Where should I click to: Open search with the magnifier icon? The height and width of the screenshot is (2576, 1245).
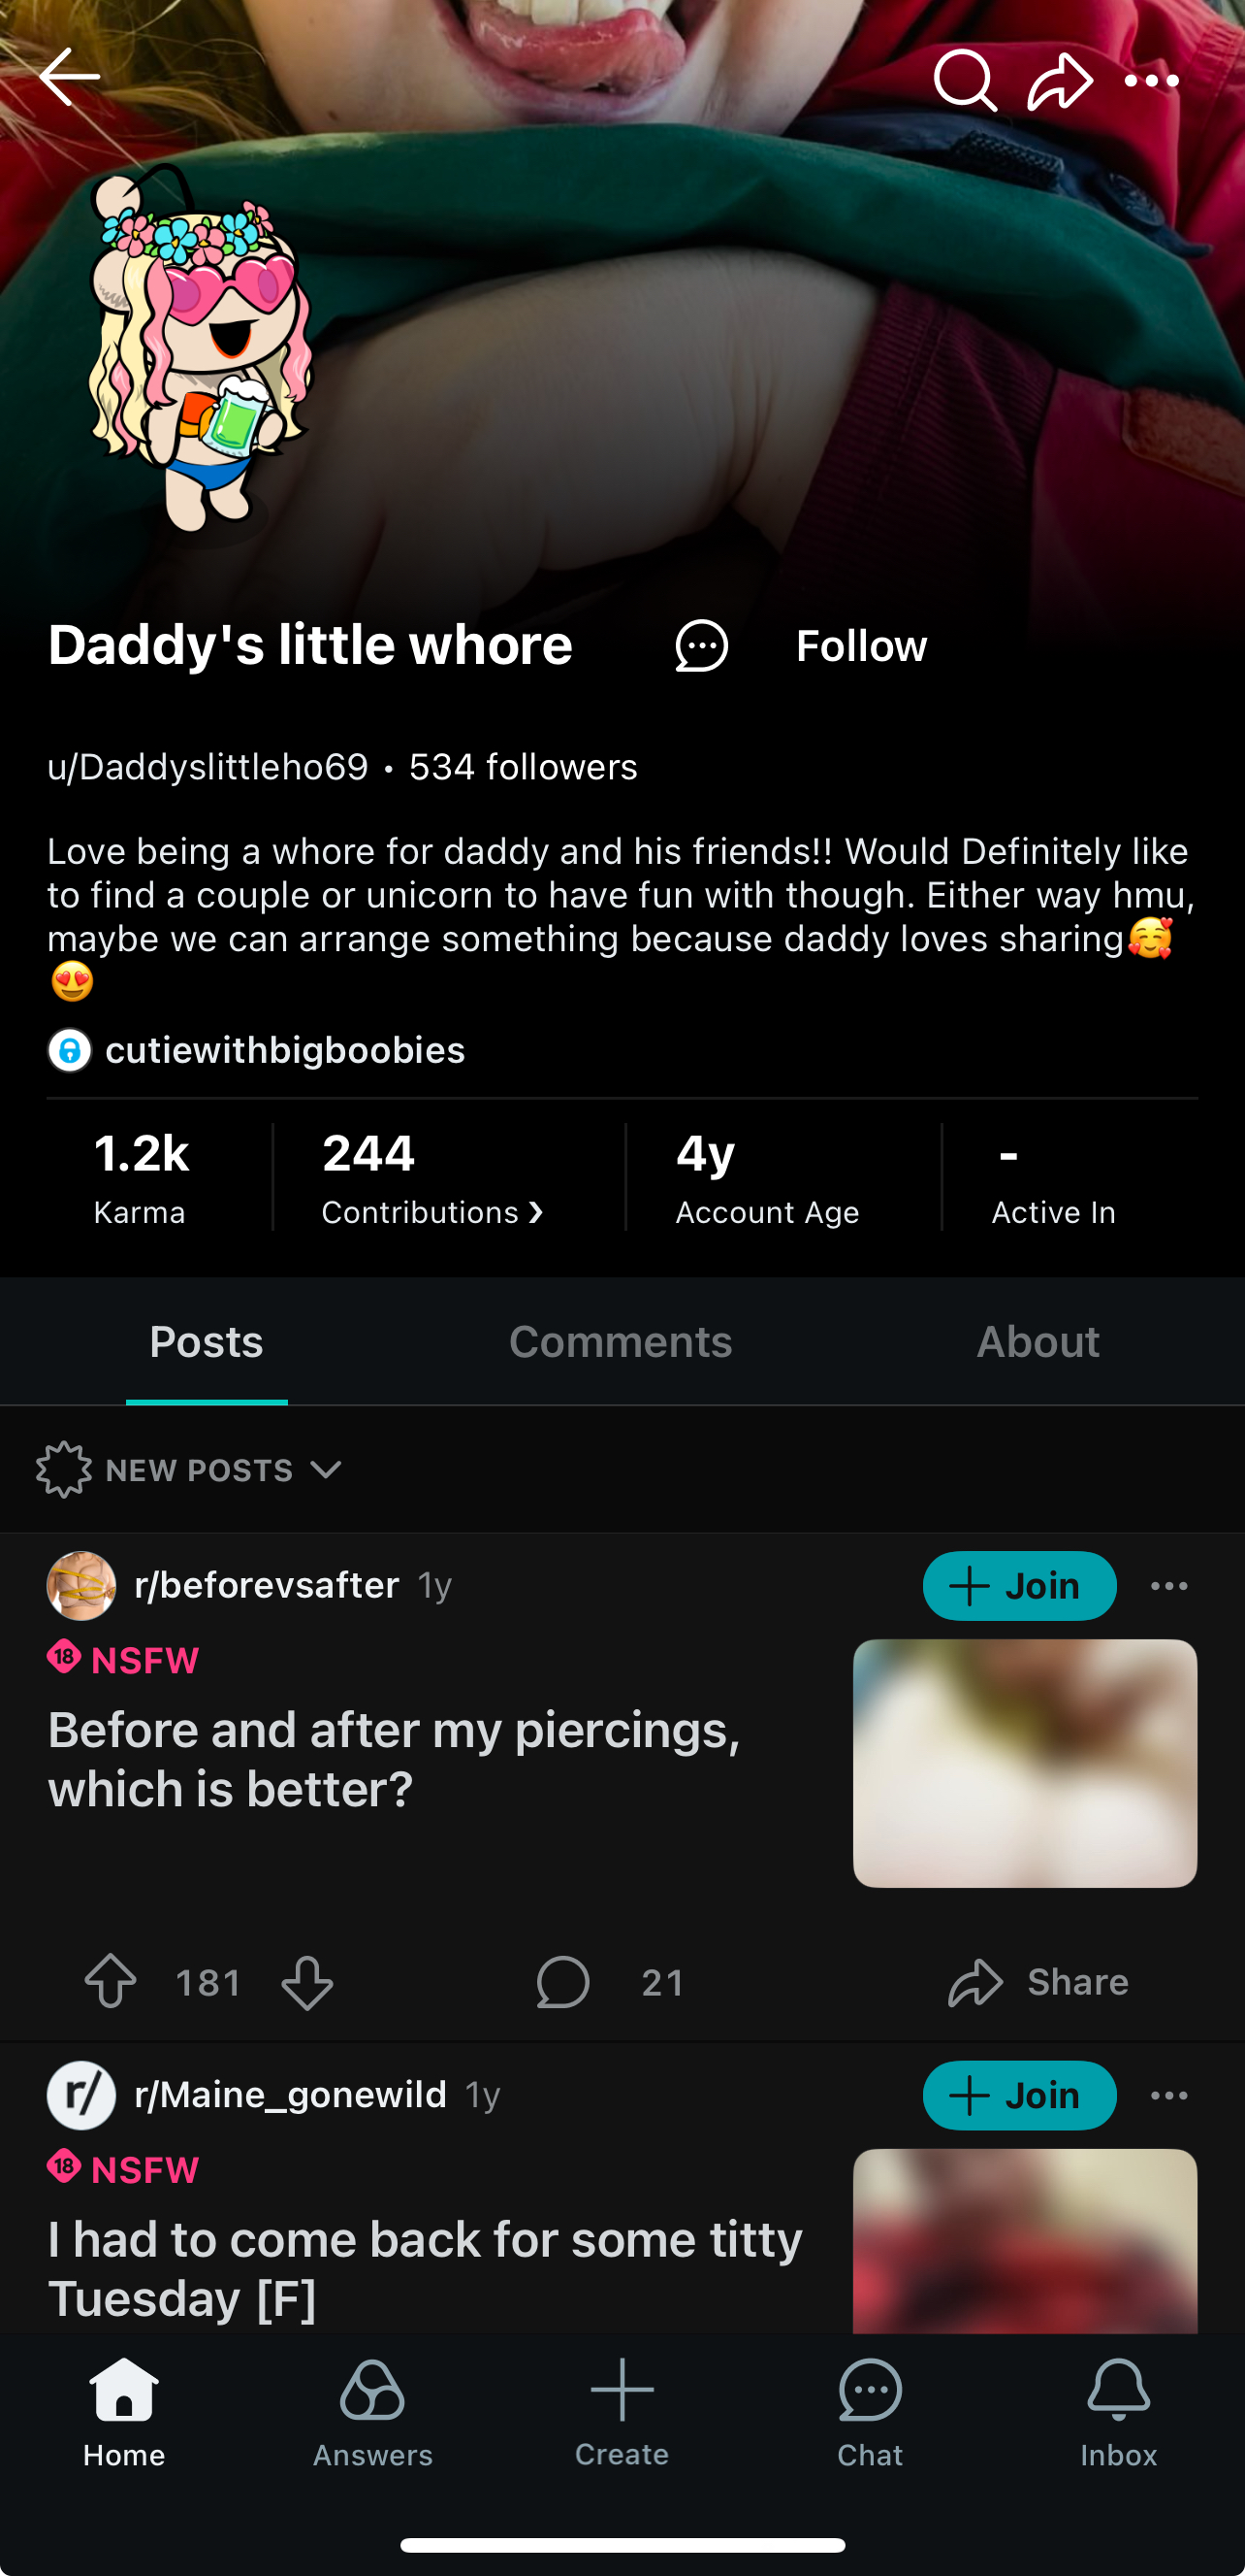(964, 80)
